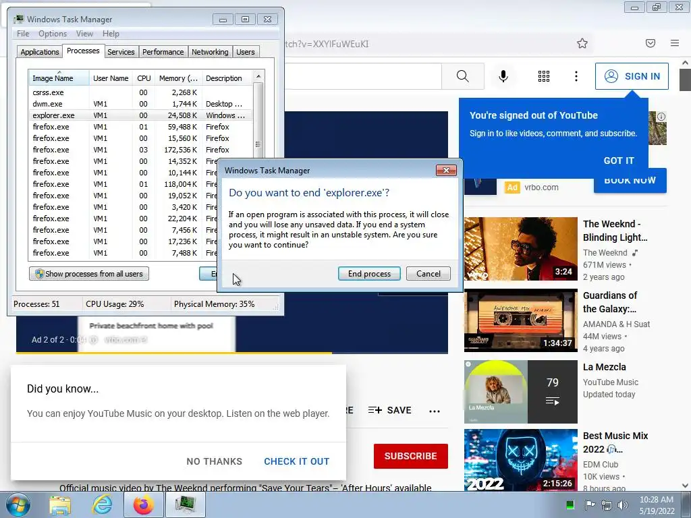Click the ad info icon near thumbnail
Screen dimensions: 691x518
661,117
